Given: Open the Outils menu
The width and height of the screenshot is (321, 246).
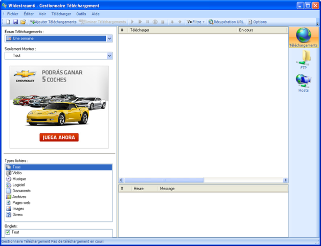Looking at the screenshot, I should pyautogui.click(x=81, y=14).
